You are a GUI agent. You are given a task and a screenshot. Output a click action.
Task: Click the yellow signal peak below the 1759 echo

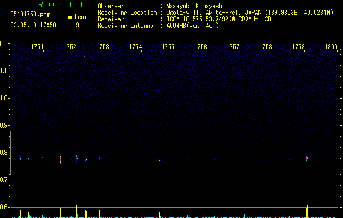pos(307,211)
